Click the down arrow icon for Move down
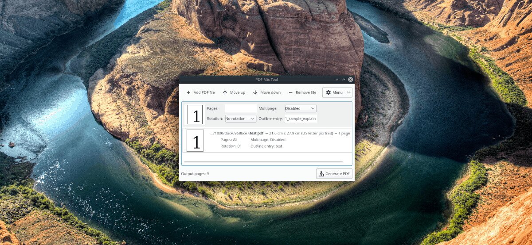Image resolution: width=532 pixels, height=245 pixels. point(255,92)
